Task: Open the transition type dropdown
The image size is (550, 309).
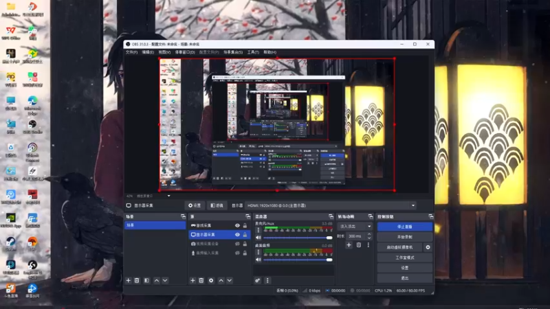Action: pyautogui.click(x=355, y=227)
